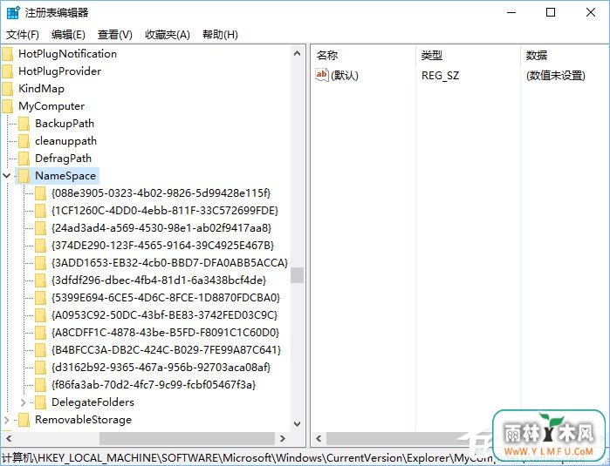Viewport: 610px width, 466px height.
Task: Select the DelegateFolders key
Action: 93,402
